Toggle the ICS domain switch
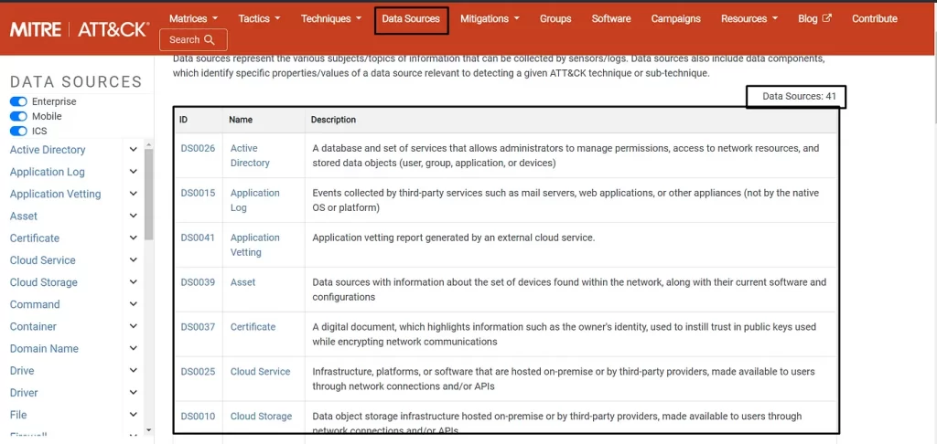 coord(18,131)
